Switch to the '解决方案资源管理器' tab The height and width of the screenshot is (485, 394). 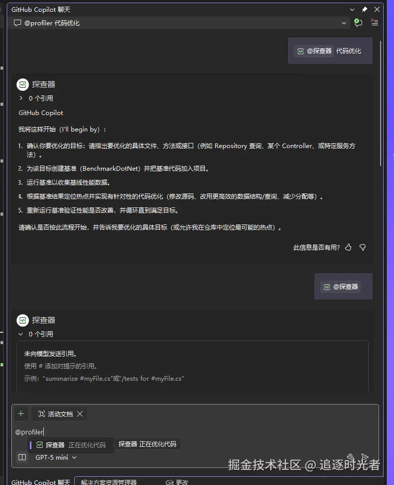[109, 481]
